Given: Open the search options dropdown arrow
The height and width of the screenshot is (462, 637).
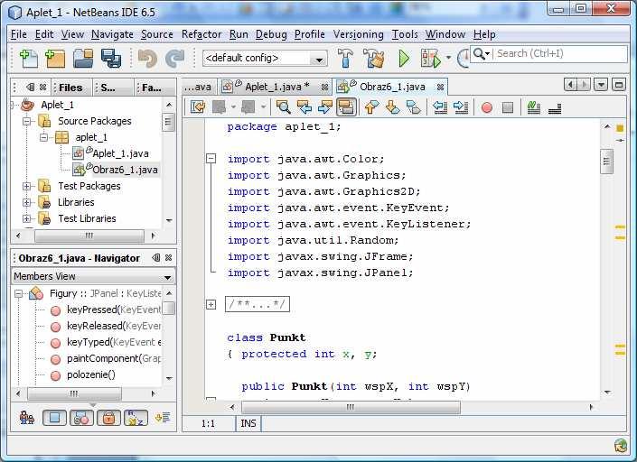Looking at the screenshot, I should (488, 53).
